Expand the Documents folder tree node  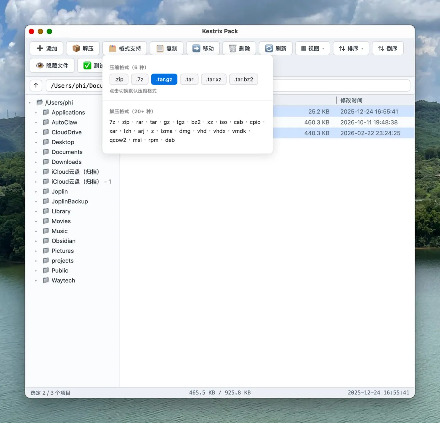36,152
